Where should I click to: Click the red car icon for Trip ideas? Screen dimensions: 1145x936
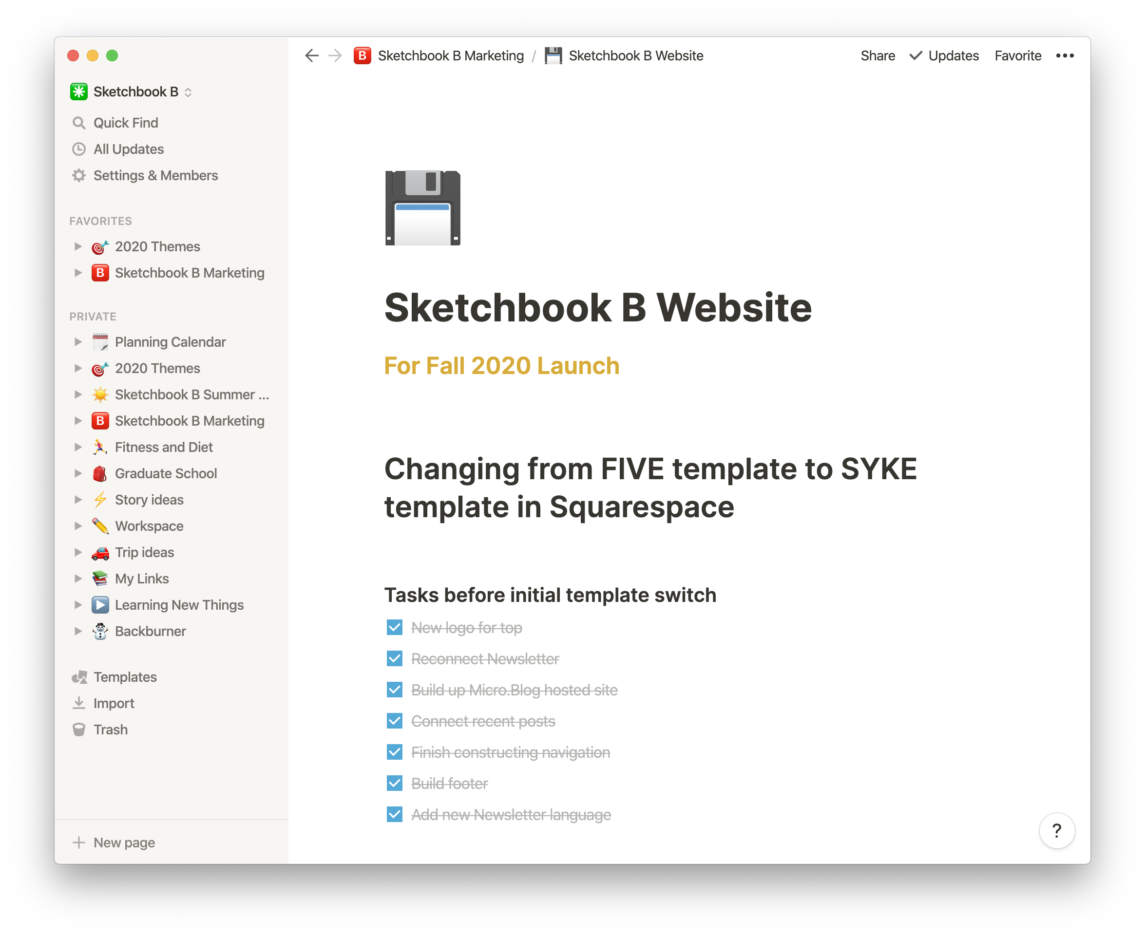[100, 553]
